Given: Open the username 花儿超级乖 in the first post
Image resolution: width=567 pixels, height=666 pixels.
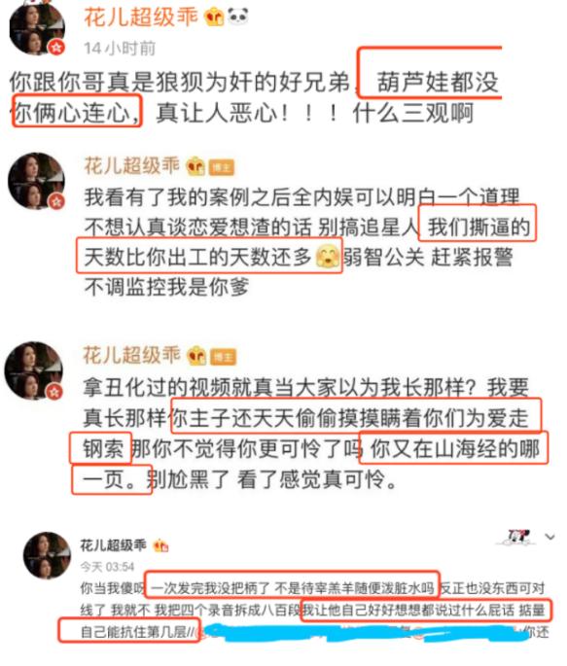Looking at the screenshot, I should click(141, 17).
